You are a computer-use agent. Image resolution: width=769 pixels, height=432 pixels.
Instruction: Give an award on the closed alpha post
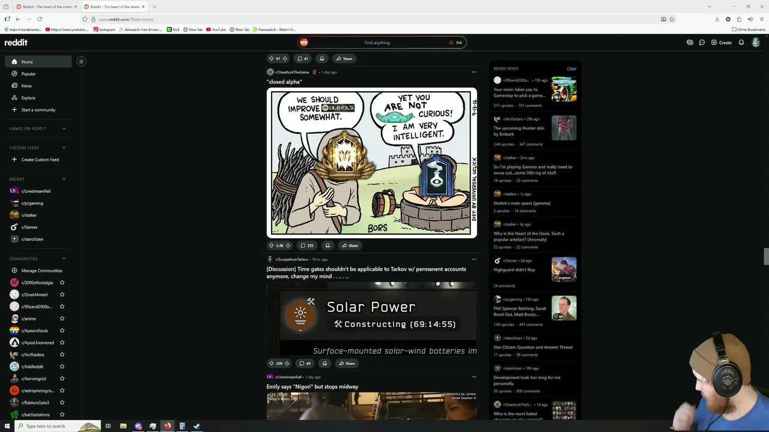point(327,245)
